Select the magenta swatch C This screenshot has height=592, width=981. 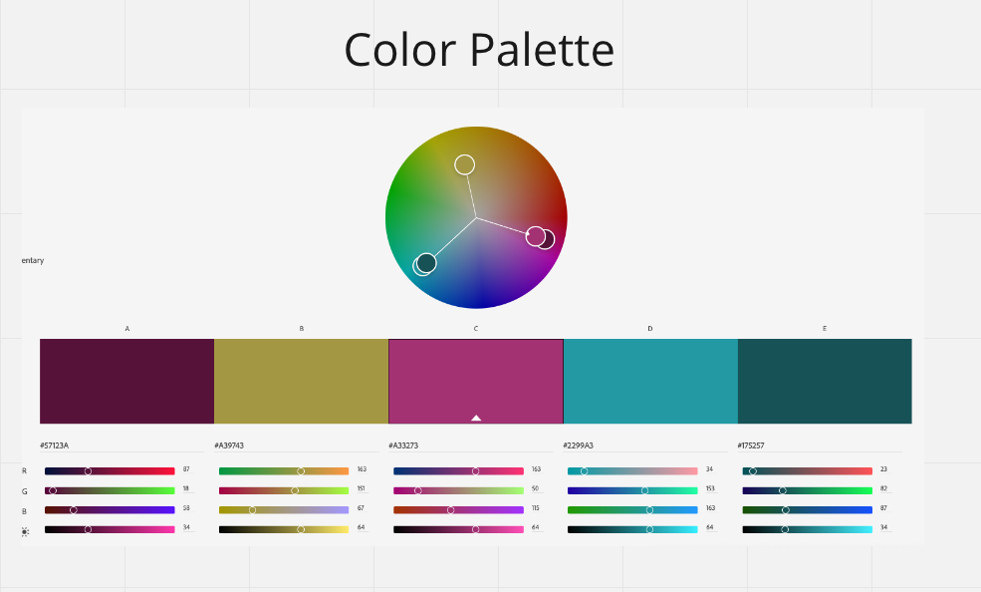475,381
